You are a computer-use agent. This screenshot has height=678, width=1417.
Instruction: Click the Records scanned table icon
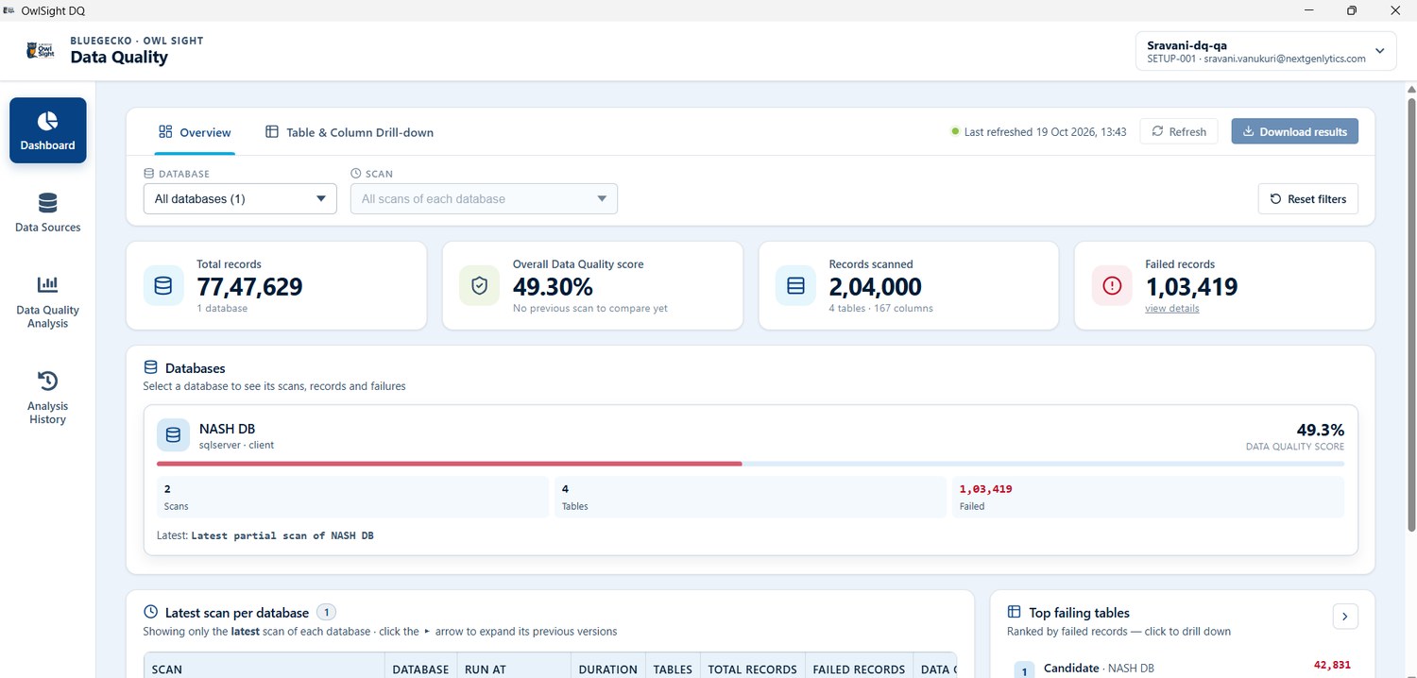coord(795,285)
